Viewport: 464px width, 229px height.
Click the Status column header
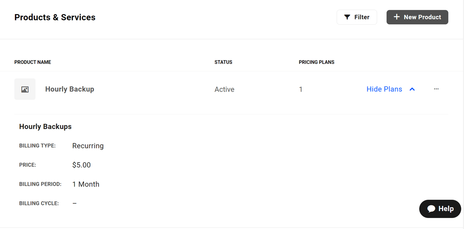(x=223, y=62)
